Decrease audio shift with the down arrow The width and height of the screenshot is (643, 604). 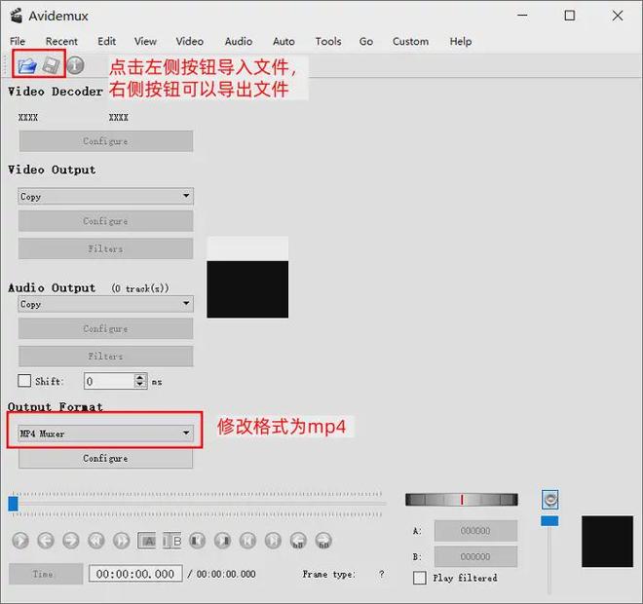click(x=140, y=385)
